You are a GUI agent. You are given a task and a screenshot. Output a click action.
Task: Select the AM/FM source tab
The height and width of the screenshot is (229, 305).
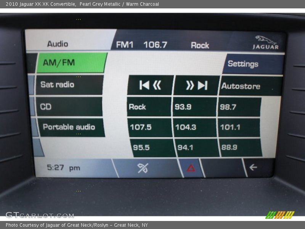click(x=72, y=63)
